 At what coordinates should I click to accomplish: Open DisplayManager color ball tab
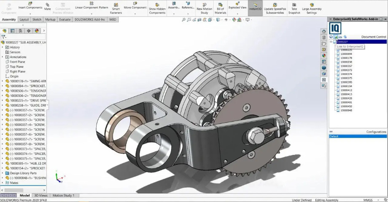point(37,31)
